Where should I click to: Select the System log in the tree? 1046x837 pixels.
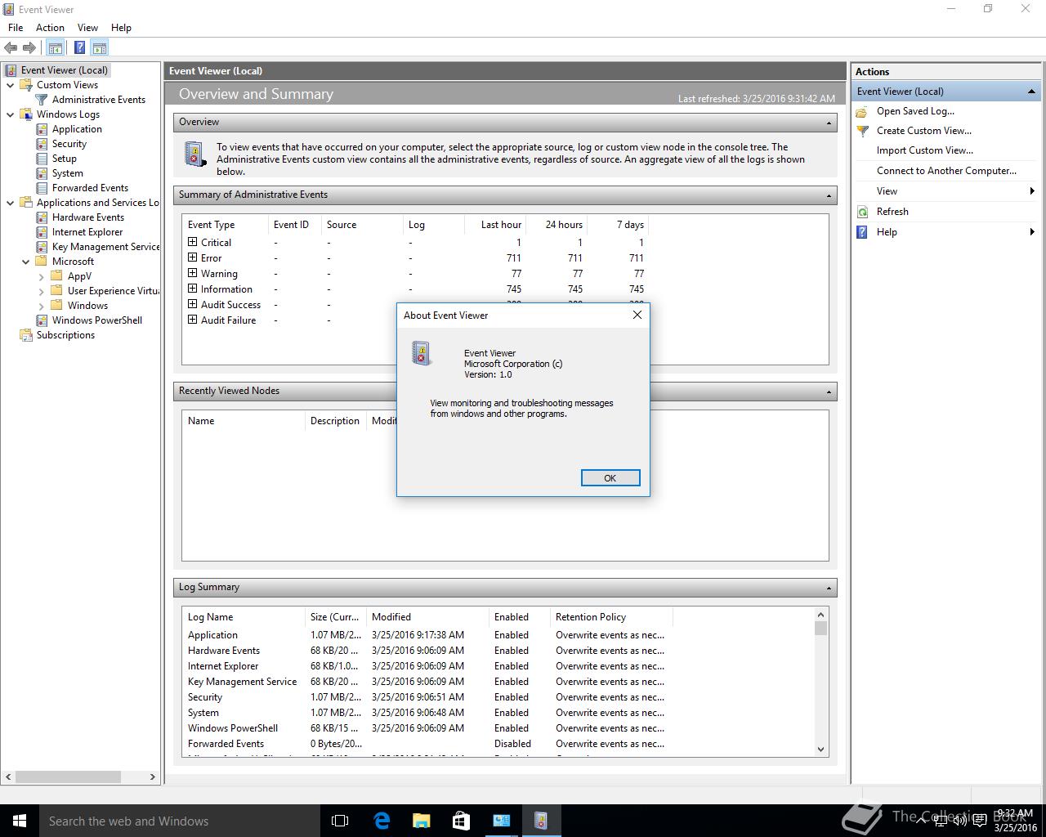click(x=68, y=173)
